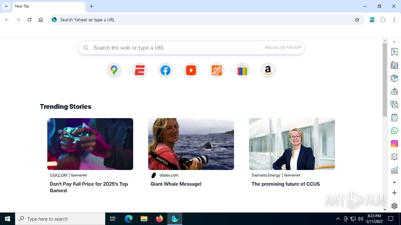Click the page vertical scrollbar thumb

[385, 80]
